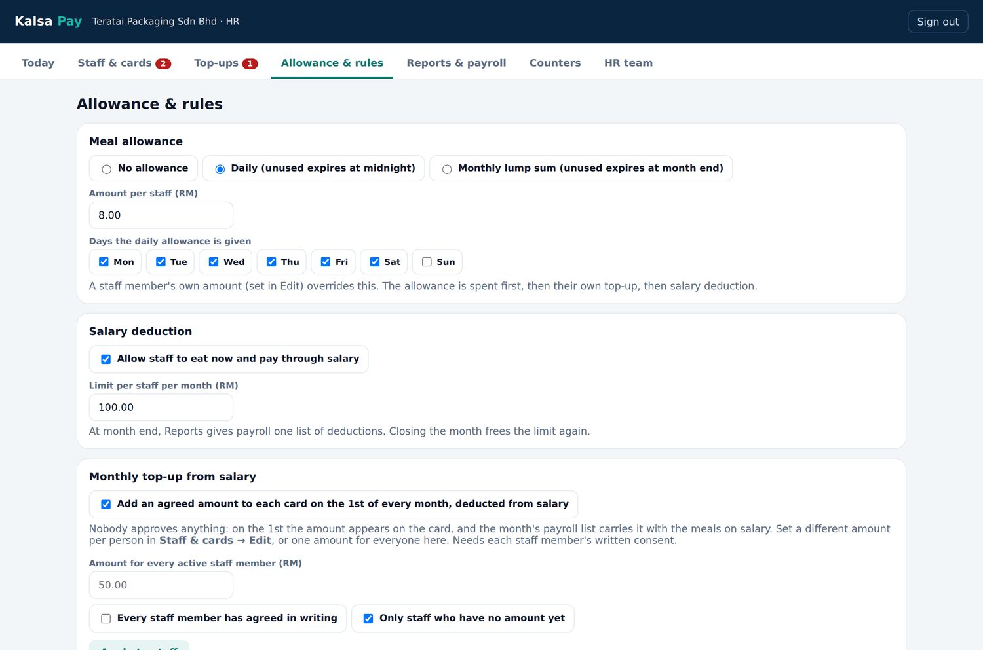983x650 pixels.
Task: Click the Sign out button
Action: (x=938, y=22)
